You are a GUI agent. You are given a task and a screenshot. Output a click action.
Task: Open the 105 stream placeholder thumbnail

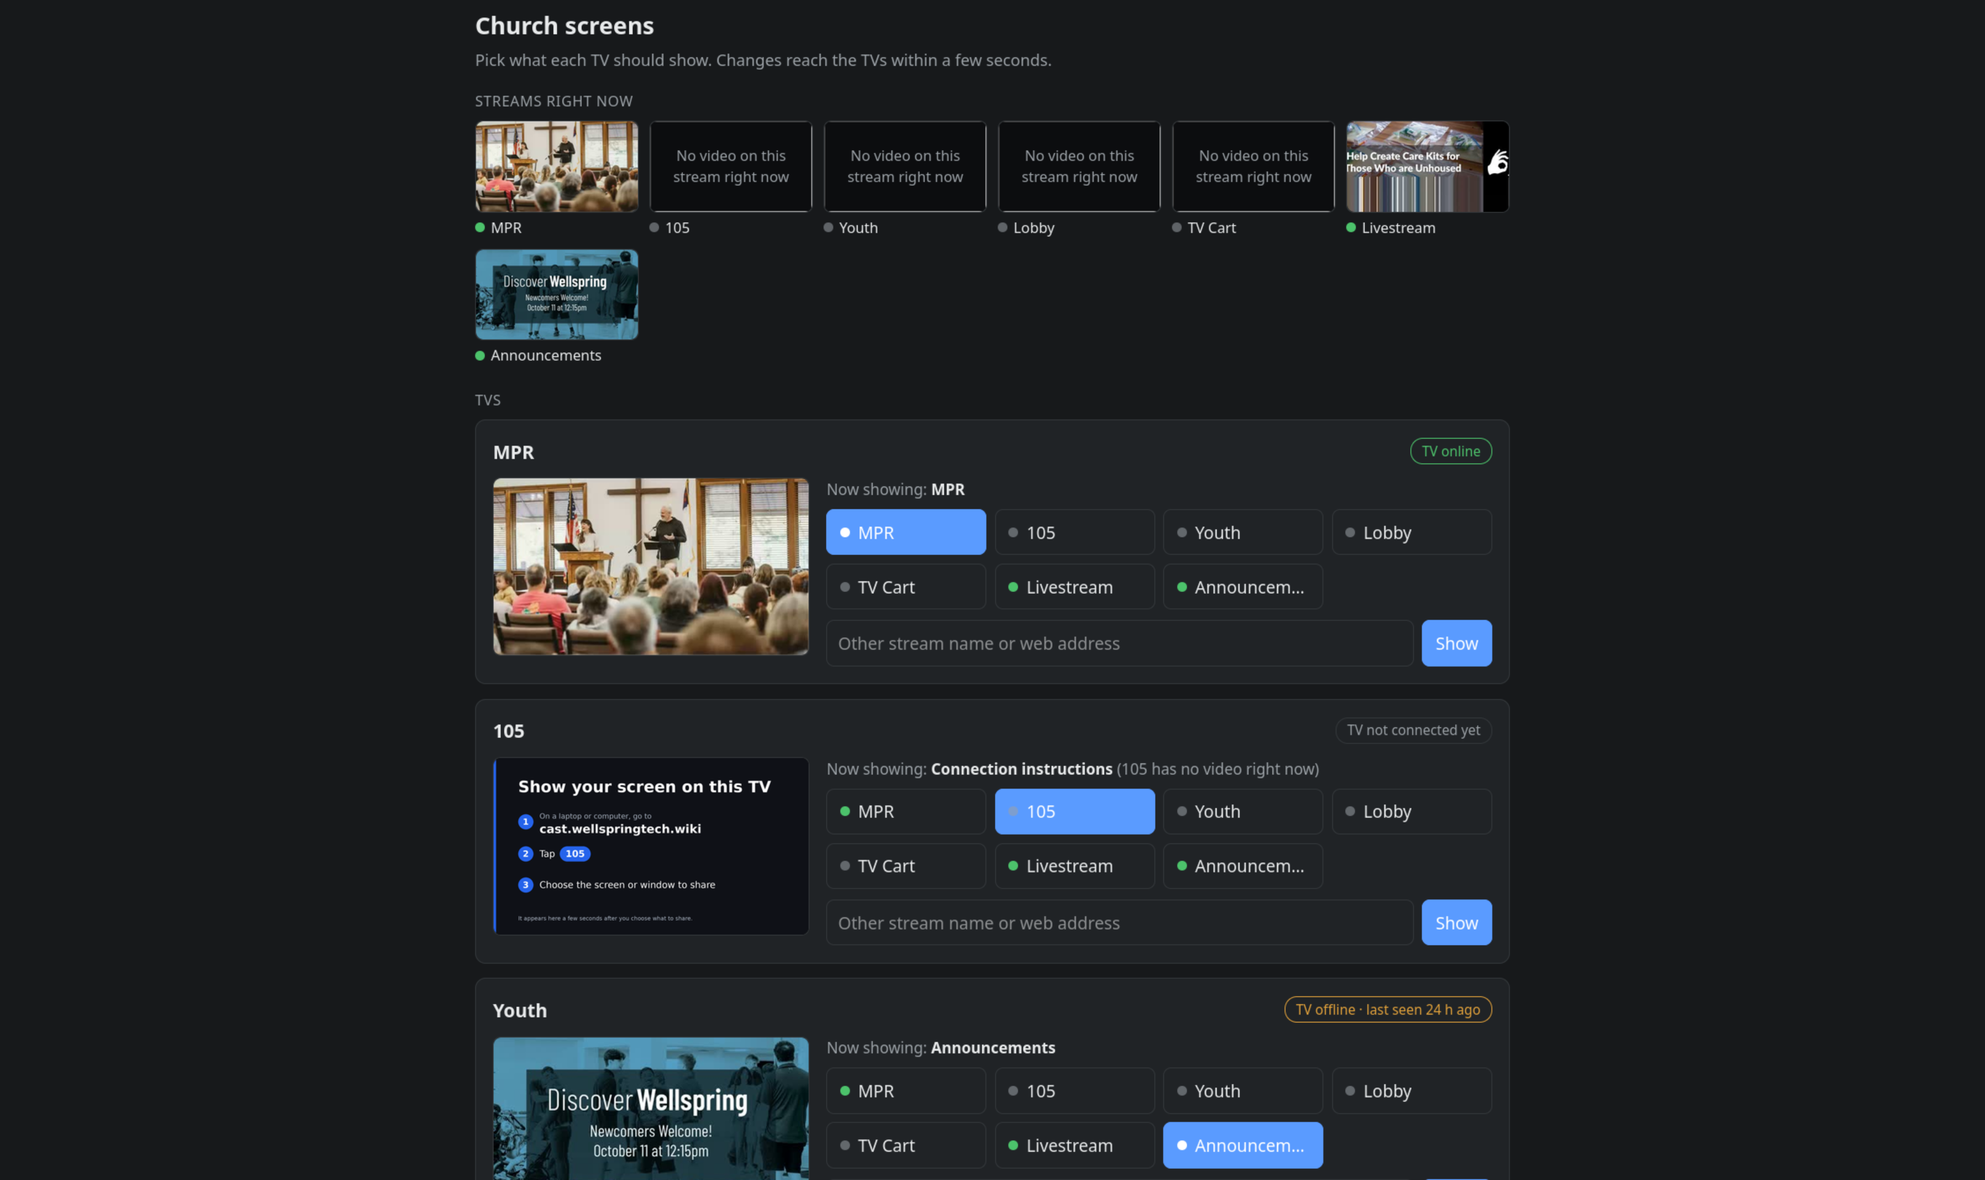(730, 166)
